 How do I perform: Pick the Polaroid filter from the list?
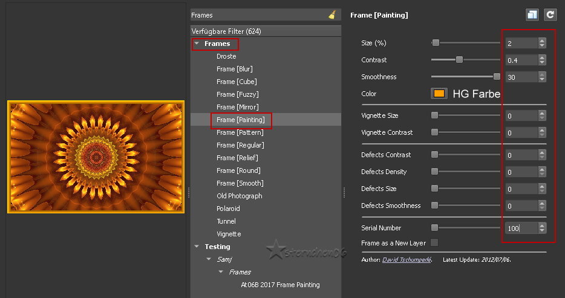tap(228, 209)
